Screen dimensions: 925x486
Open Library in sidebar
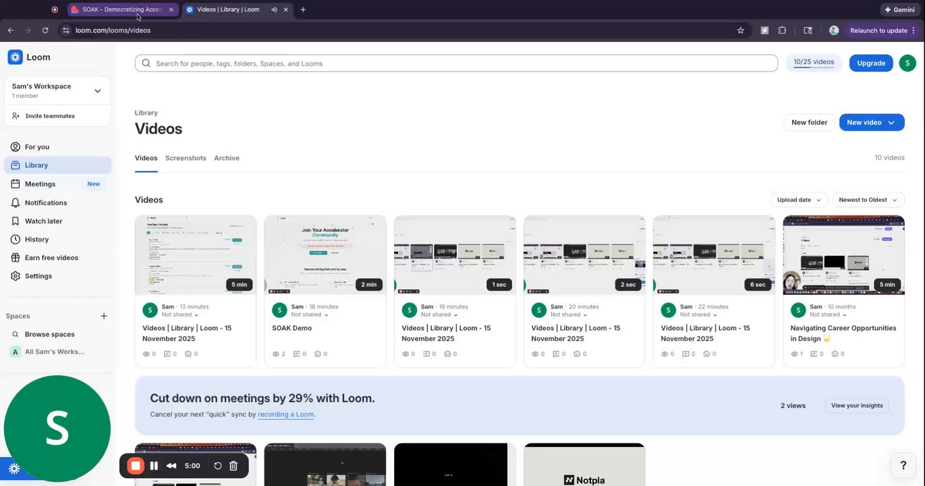[58, 165]
